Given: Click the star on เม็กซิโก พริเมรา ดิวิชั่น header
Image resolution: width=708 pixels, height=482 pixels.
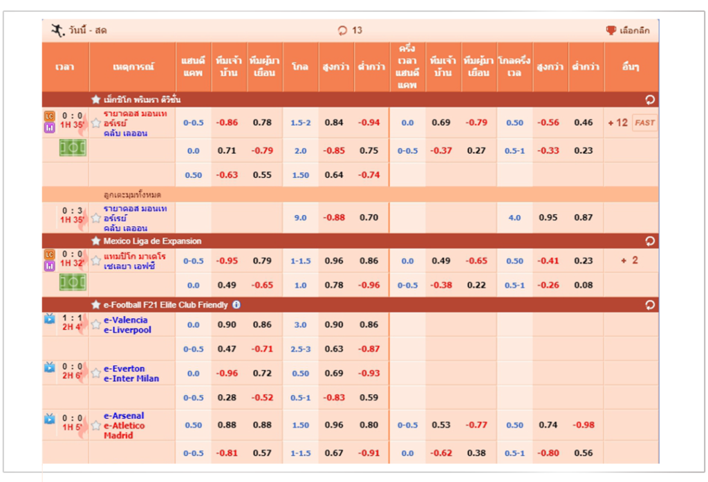Looking at the screenshot, I should [x=95, y=100].
